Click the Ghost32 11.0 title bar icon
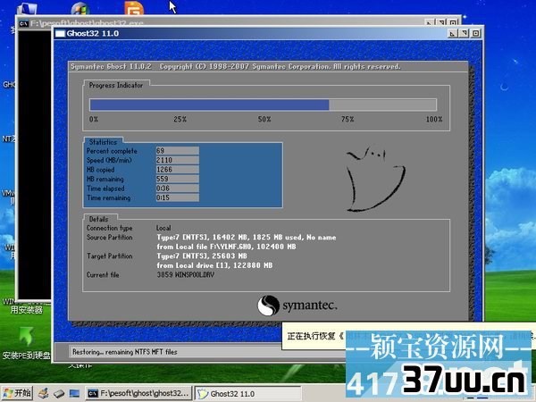The image size is (536, 402). point(60,33)
